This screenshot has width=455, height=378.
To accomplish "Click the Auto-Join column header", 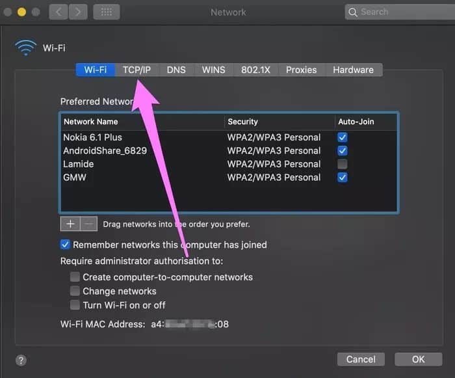I will (365, 122).
